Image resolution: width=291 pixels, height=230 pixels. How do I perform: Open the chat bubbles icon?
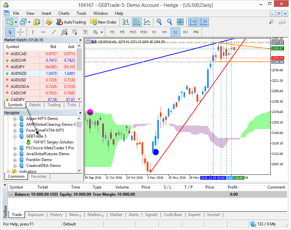point(282,22)
